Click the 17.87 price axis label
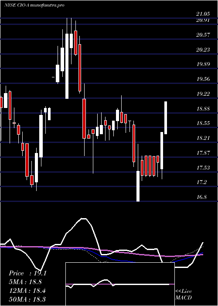This screenshot has width=218, height=306. (x=203, y=153)
